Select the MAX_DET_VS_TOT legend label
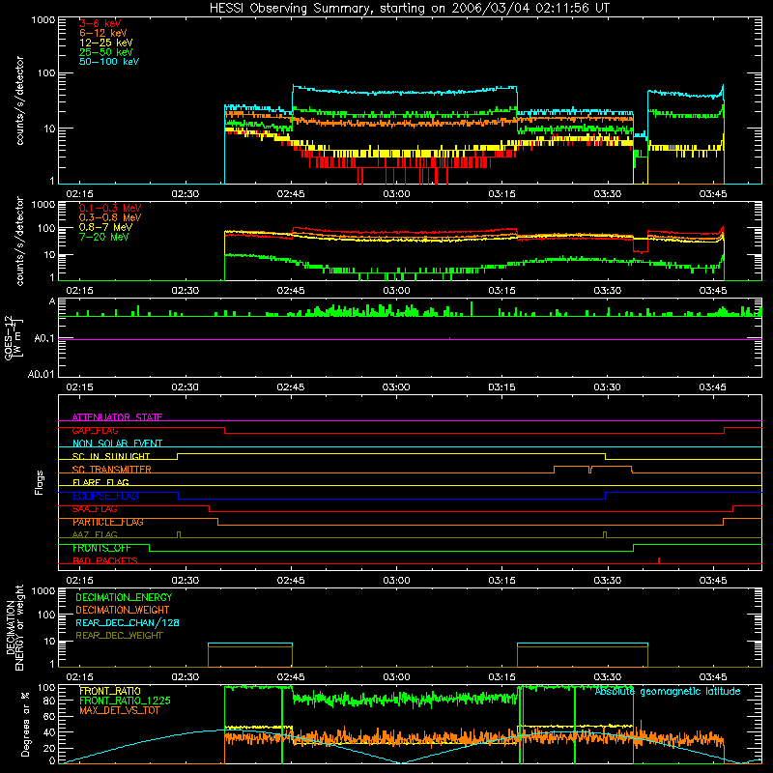The image size is (773, 773). 119,710
